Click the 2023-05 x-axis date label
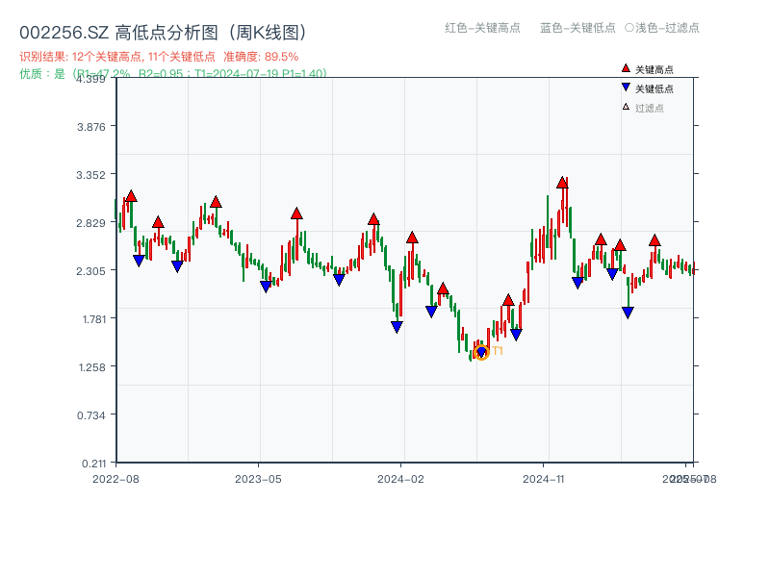Image resolution: width=770 pixels, height=577 pixels. [258, 479]
